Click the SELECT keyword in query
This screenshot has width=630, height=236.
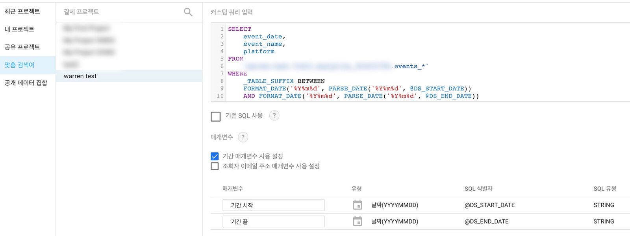(x=239, y=29)
